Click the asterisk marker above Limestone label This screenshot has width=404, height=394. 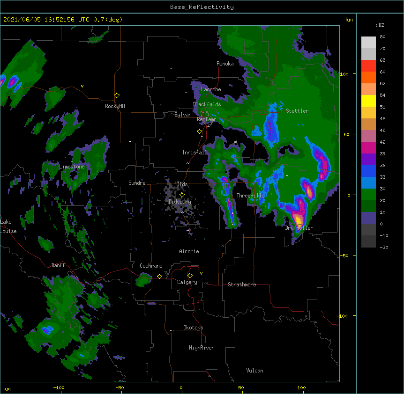[x=72, y=161]
